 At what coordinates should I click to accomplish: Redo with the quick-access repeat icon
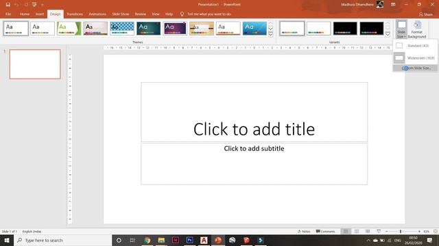[x=26, y=5]
